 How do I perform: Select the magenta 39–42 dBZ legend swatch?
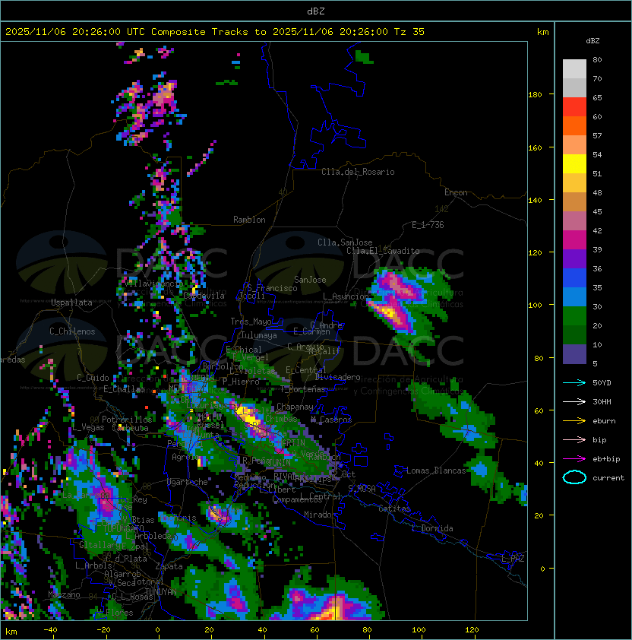[x=574, y=240]
